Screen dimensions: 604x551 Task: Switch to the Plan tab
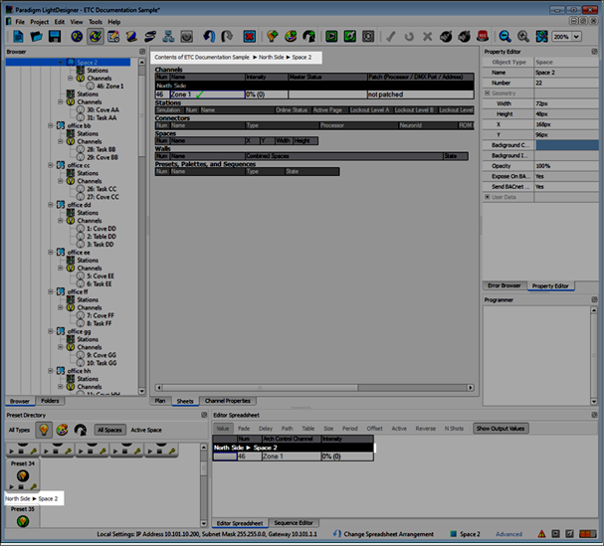pos(160,401)
